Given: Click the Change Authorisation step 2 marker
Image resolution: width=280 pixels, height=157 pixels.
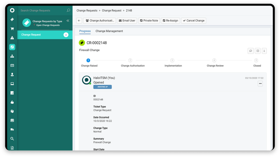Looking at the screenshot, I should coord(130,61).
